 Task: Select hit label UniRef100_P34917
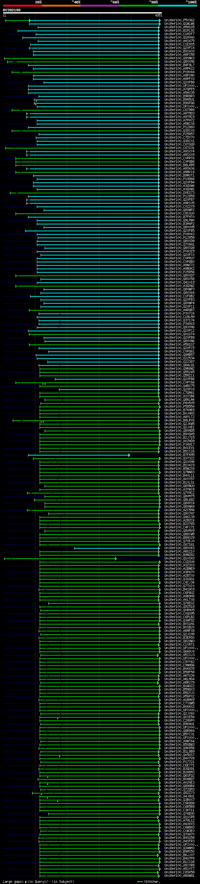[x=179, y=444]
